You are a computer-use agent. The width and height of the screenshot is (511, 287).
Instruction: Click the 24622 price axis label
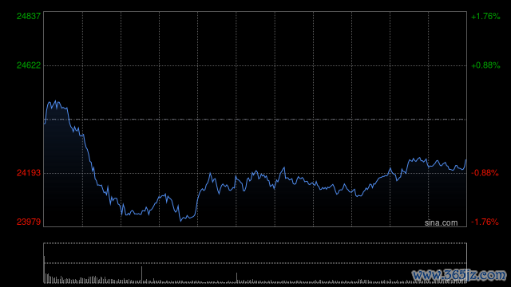29,65
